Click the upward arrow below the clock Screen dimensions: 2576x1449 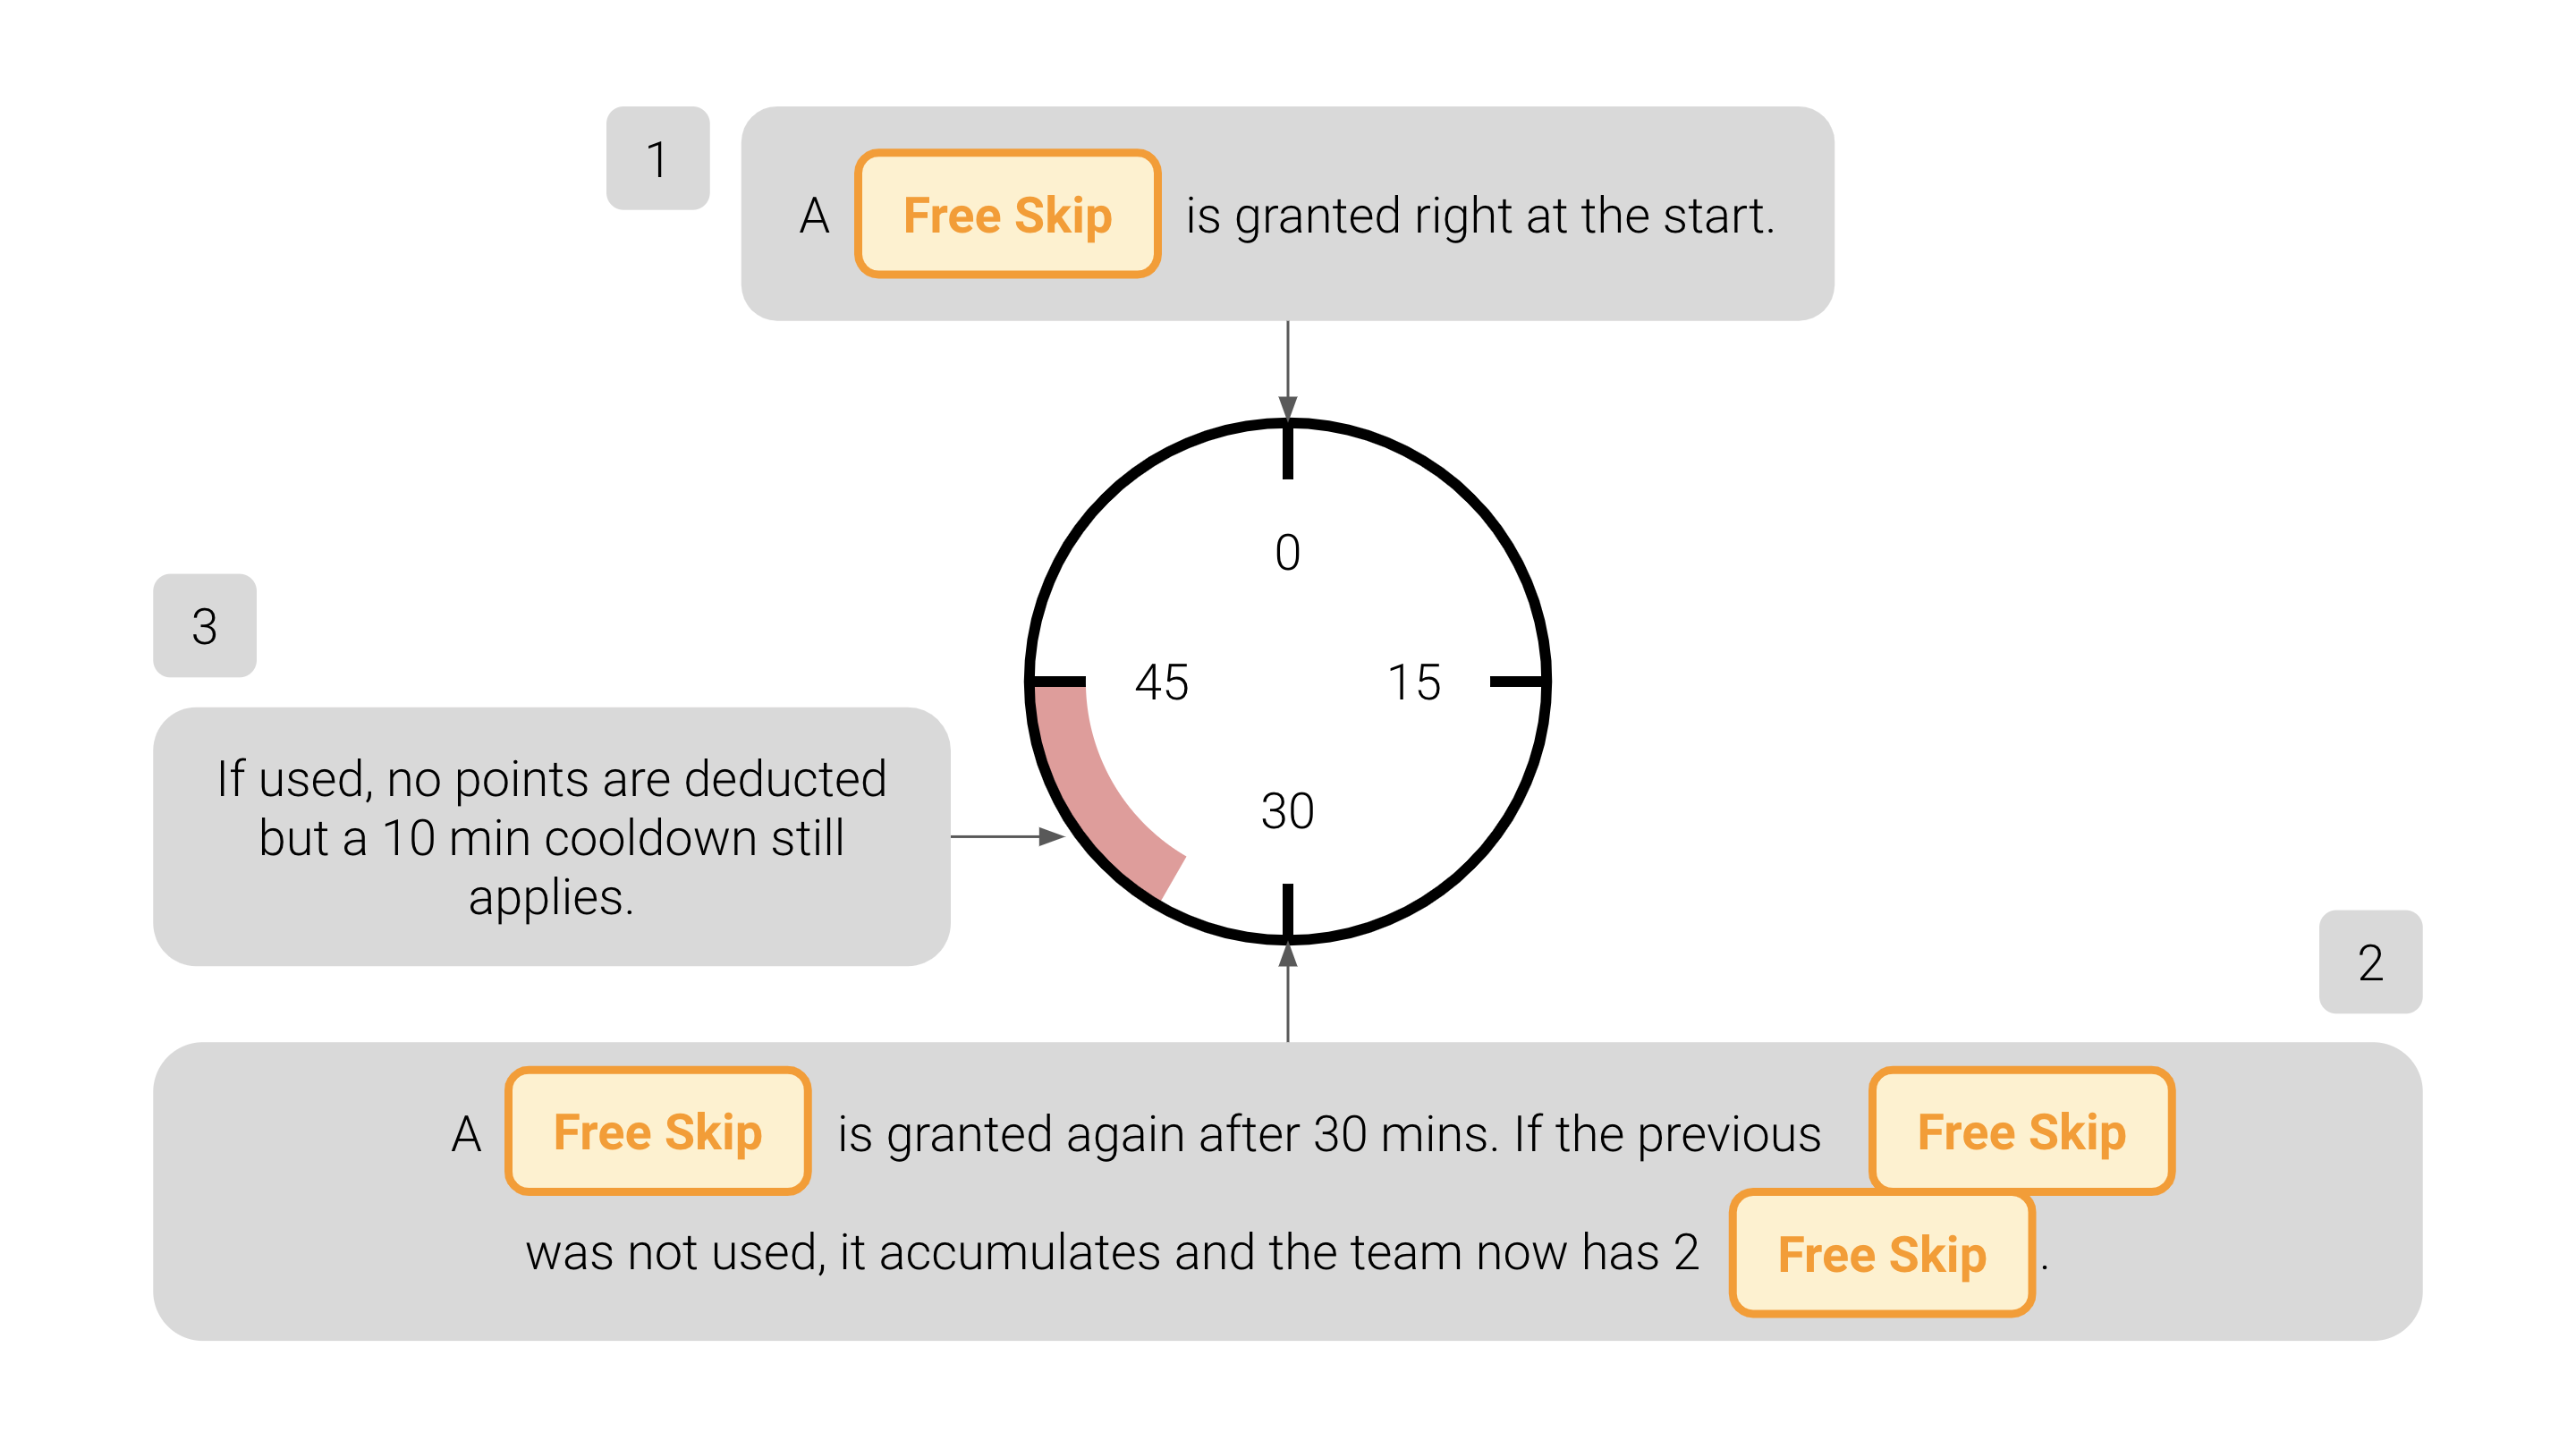point(1287,992)
